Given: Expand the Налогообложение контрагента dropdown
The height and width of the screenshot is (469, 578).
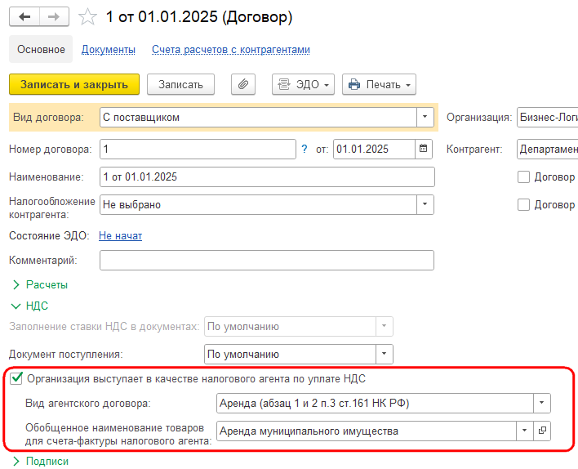Looking at the screenshot, I should pos(425,205).
